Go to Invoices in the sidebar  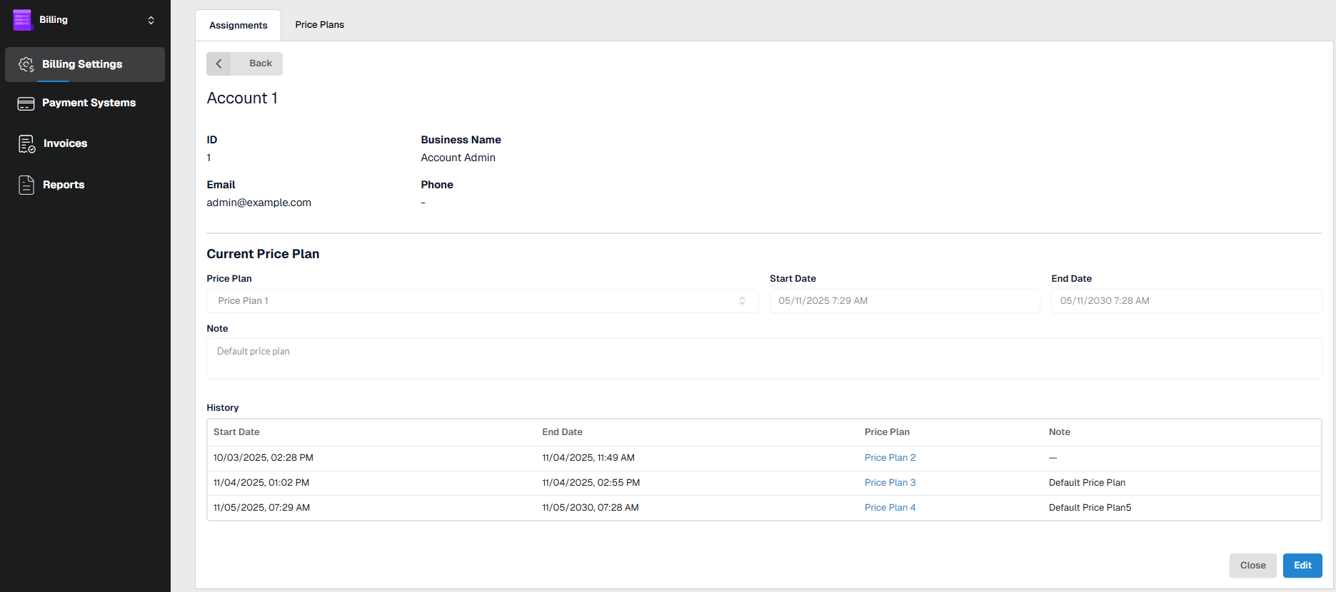[65, 143]
